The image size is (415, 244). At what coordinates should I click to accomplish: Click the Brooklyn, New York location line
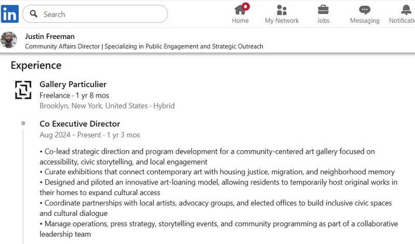107,106
